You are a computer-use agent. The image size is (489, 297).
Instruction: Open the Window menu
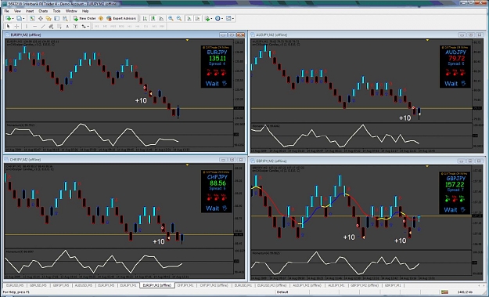(x=71, y=11)
